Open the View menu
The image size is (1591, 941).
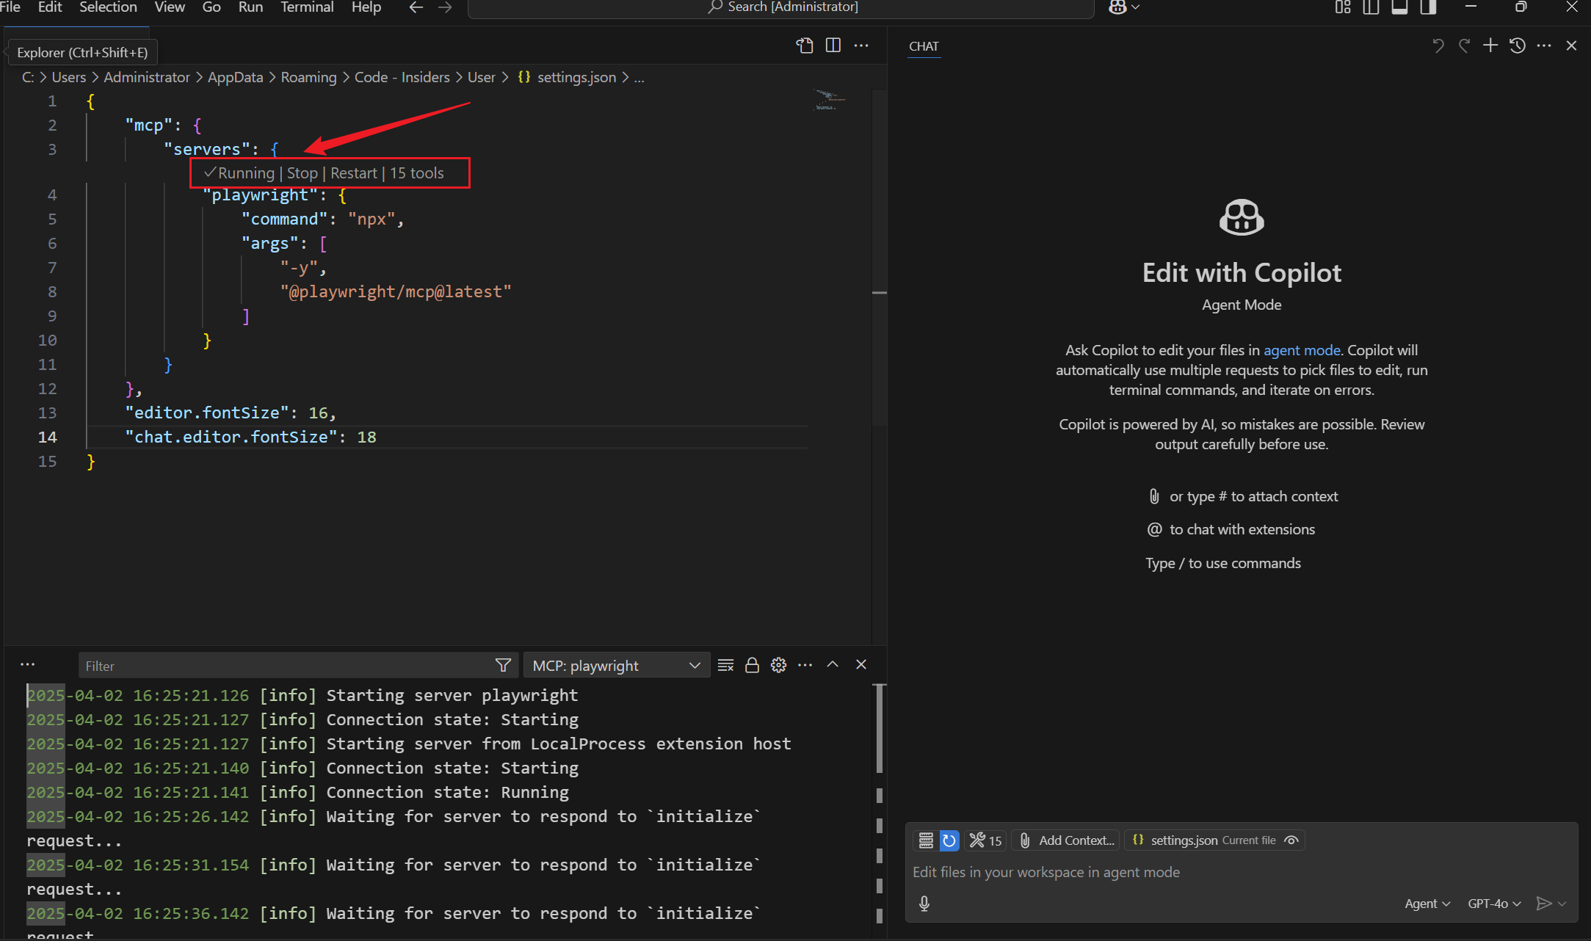[x=170, y=7]
